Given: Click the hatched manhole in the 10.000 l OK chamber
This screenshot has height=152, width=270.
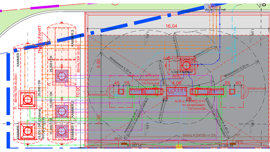Looking at the screenshot, I should (x=62, y=131).
